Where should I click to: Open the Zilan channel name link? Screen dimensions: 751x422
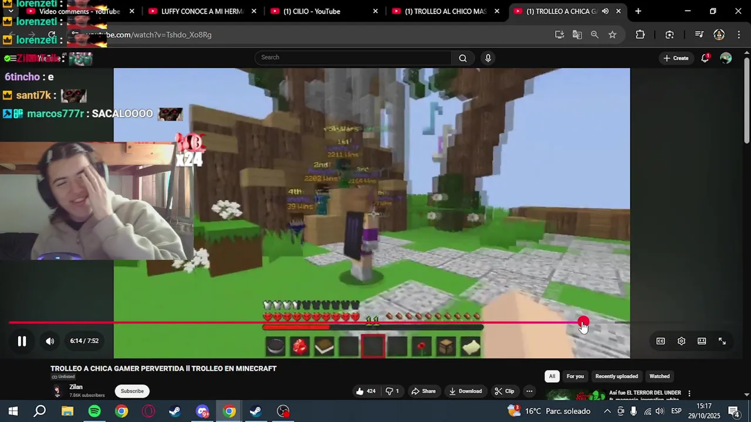pyautogui.click(x=76, y=387)
